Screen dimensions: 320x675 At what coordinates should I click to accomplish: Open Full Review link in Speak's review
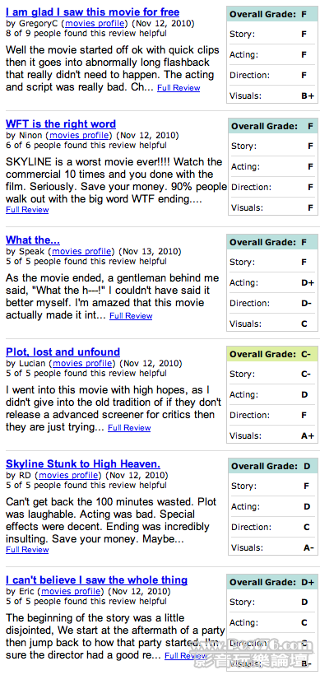(131, 315)
